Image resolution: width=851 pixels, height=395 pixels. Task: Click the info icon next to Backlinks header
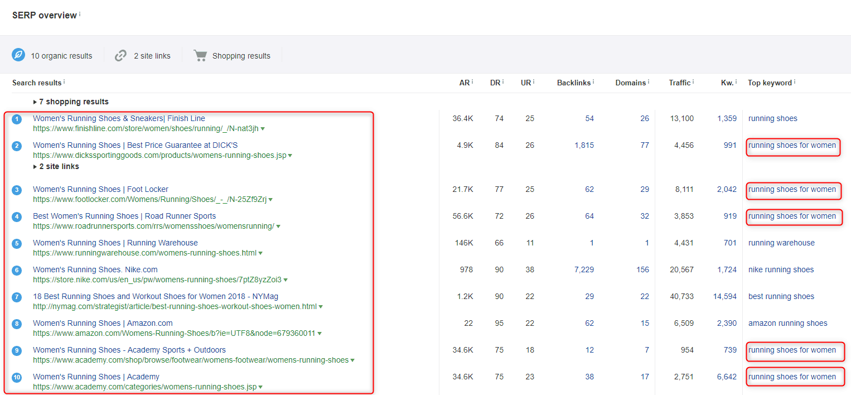(x=593, y=81)
